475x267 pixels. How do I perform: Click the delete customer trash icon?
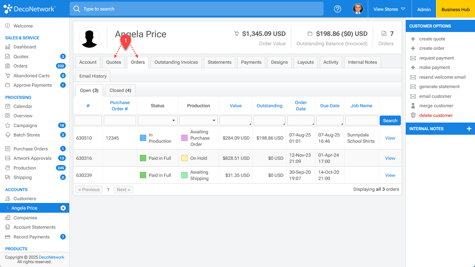[x=413, y=115]
